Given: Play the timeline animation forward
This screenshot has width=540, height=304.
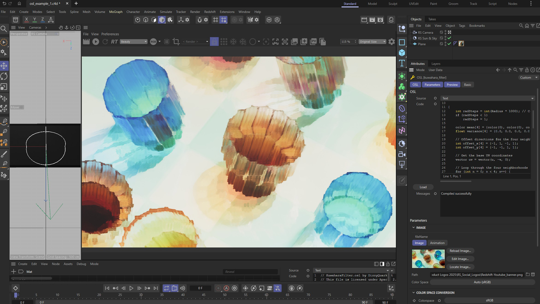Looking at the screenshot, I should coord(131,288).
